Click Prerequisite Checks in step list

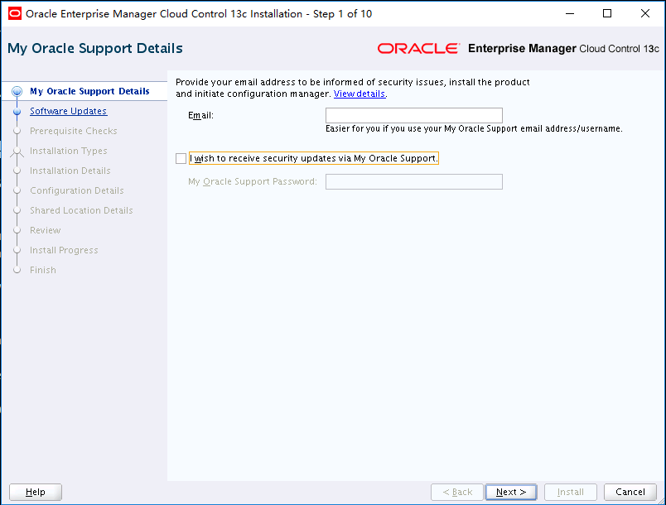74,131
